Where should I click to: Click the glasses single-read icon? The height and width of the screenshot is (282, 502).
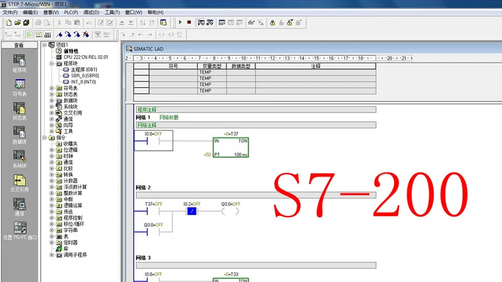coord(252,23)
